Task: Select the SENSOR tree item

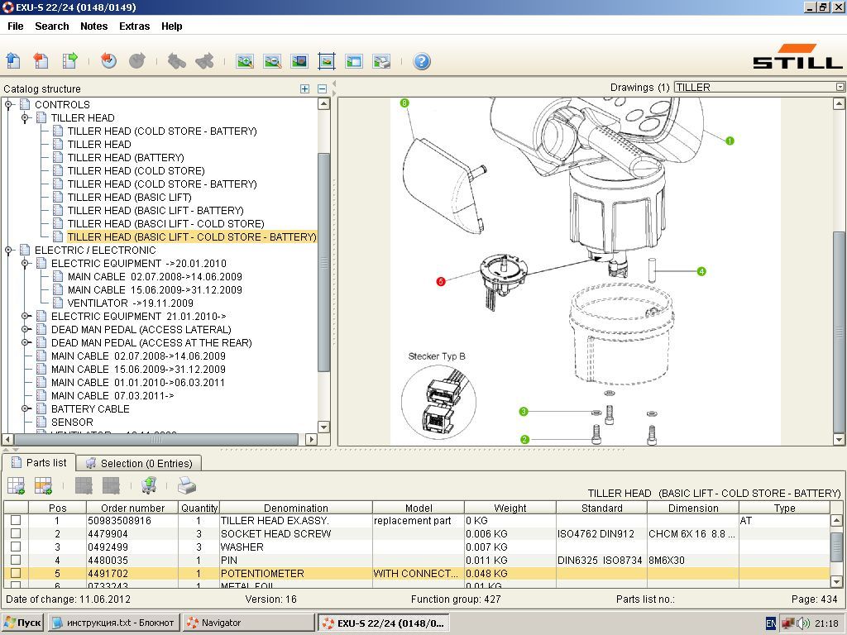Action: [x=72, y=423]
